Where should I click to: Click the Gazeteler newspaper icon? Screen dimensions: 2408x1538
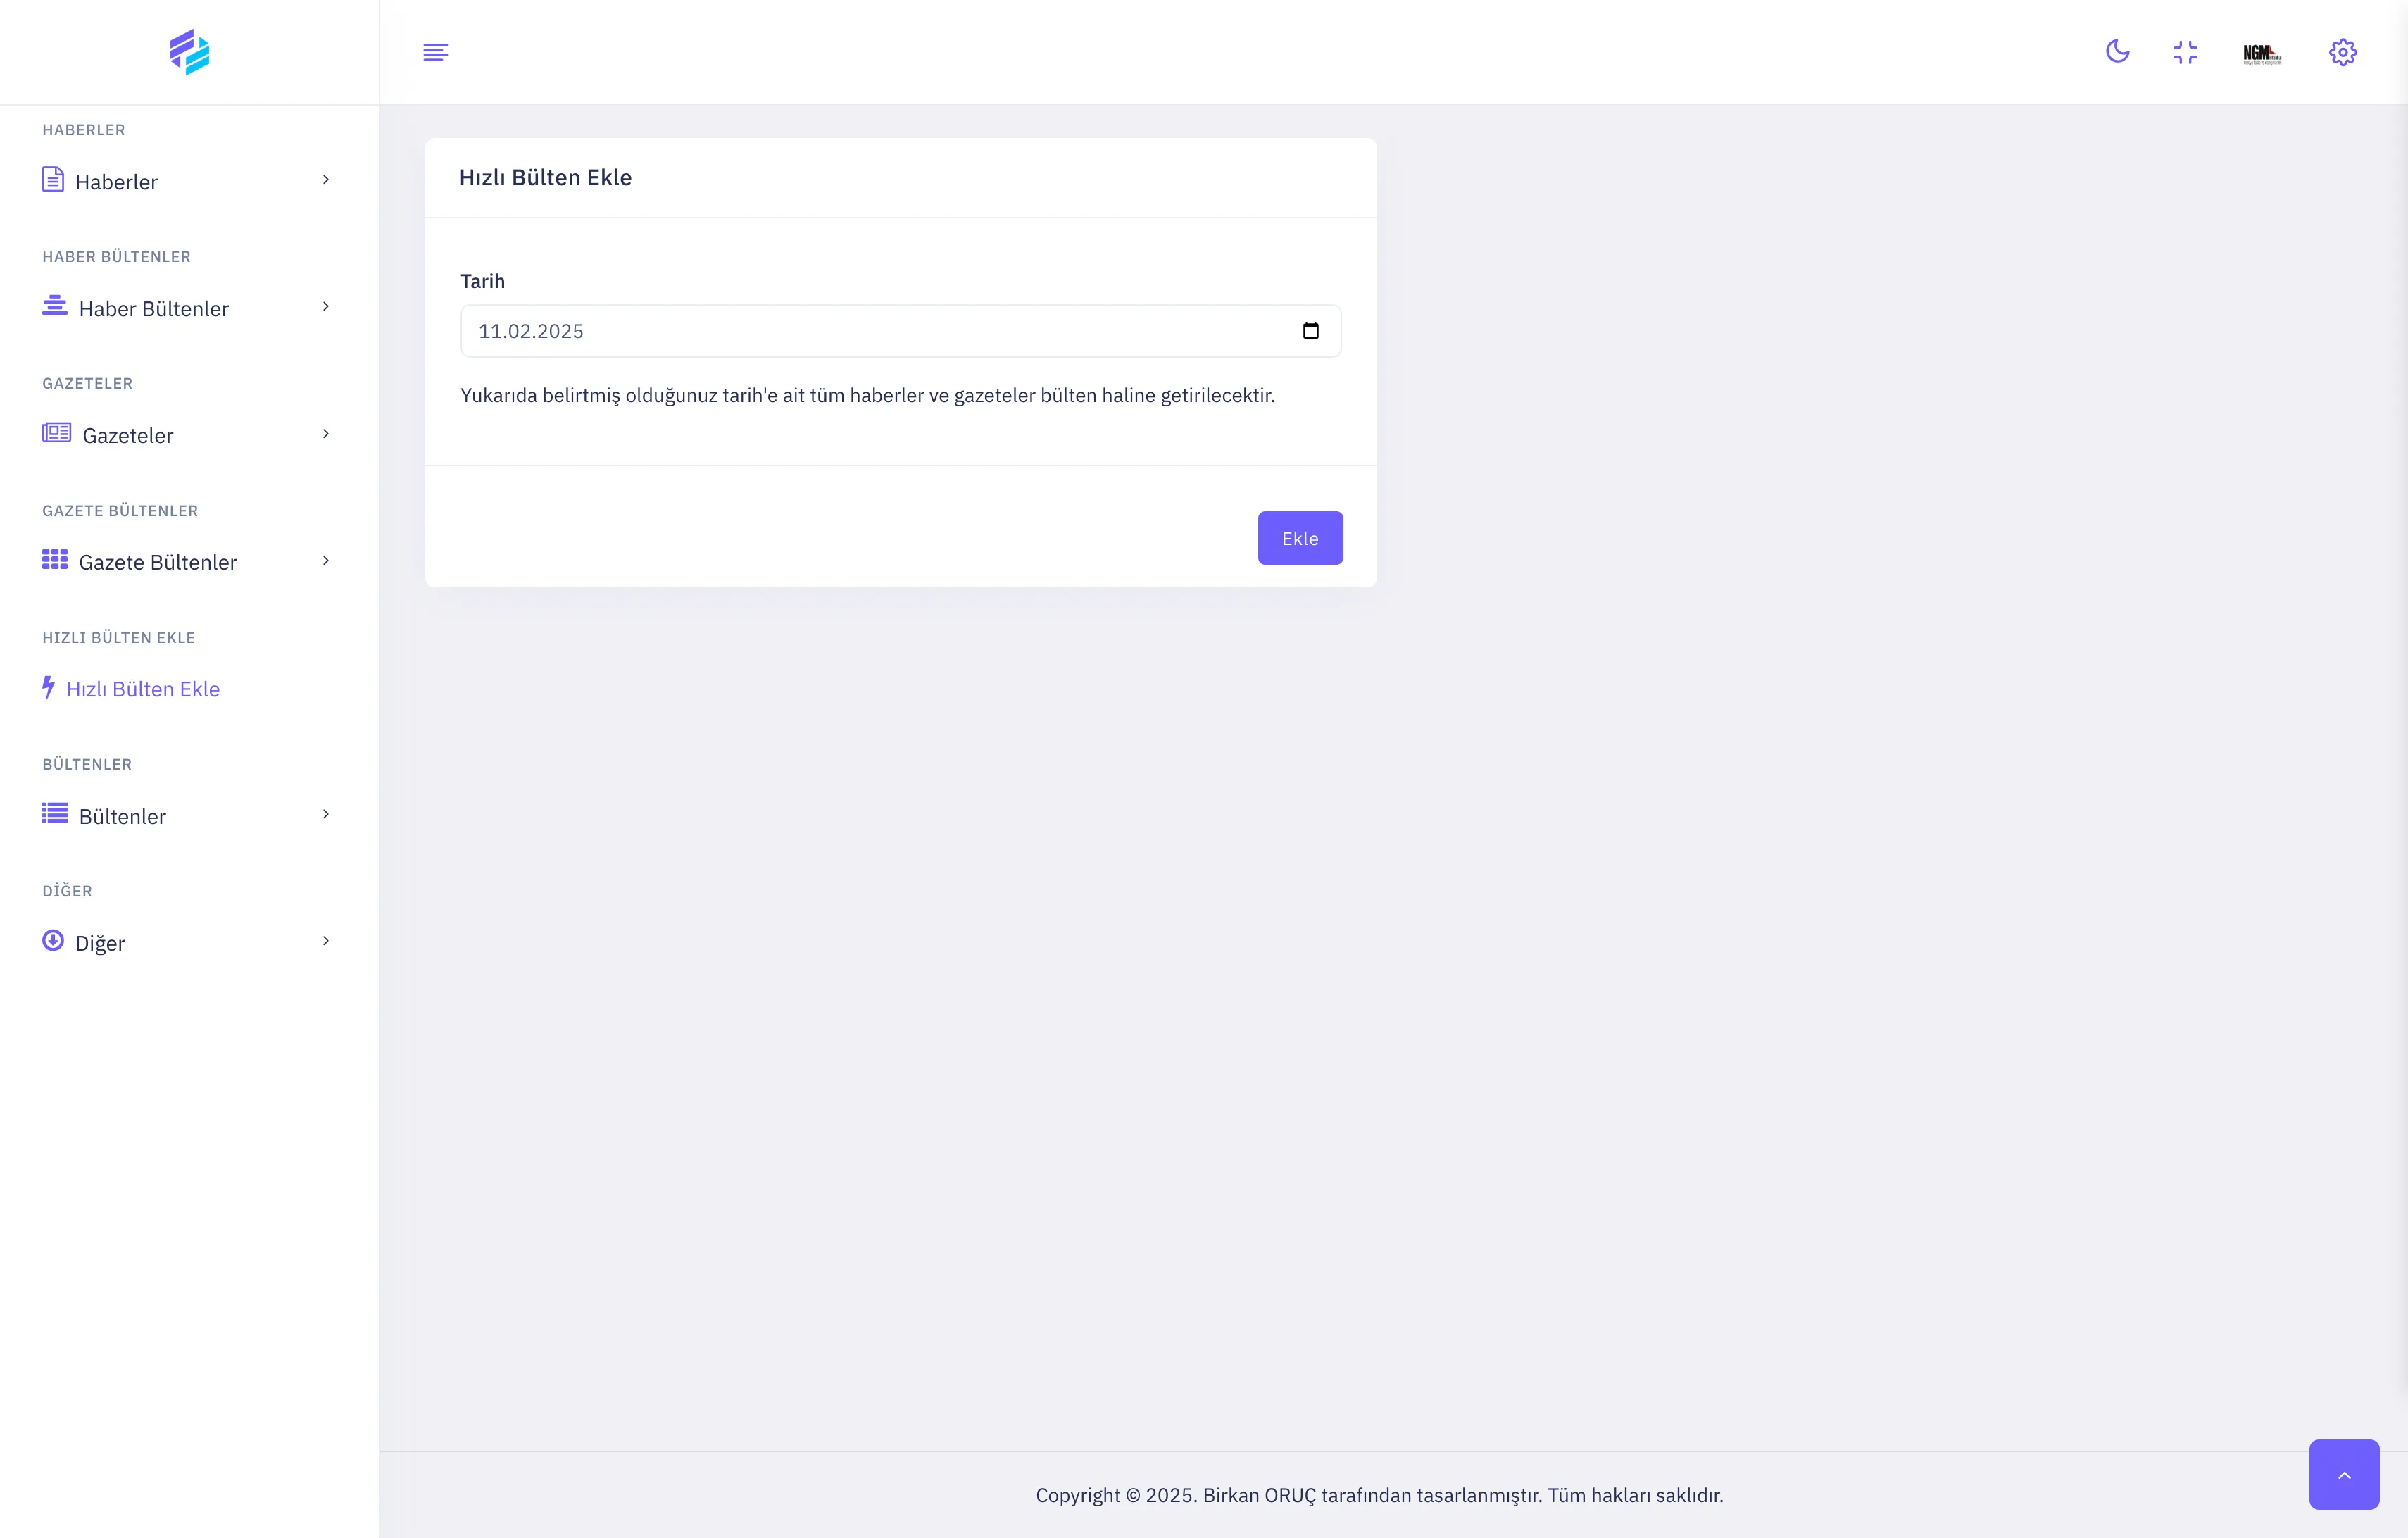56,432
